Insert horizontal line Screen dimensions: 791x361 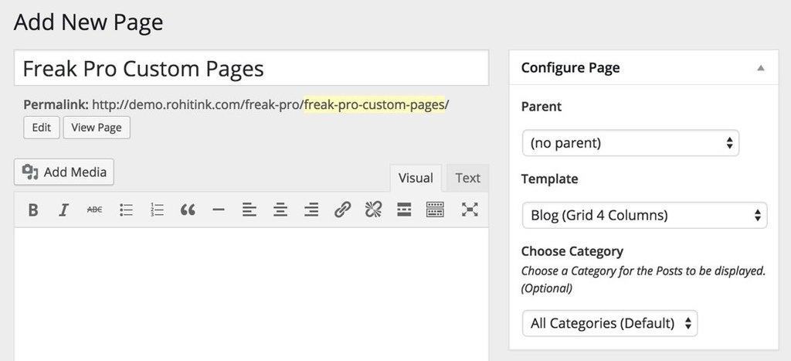pyautogui.click(x=219, y=209)
